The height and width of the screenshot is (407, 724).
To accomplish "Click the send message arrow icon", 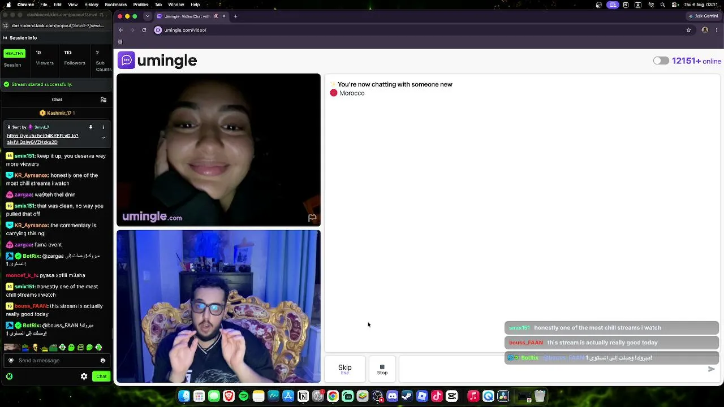I will coord(711,369).
